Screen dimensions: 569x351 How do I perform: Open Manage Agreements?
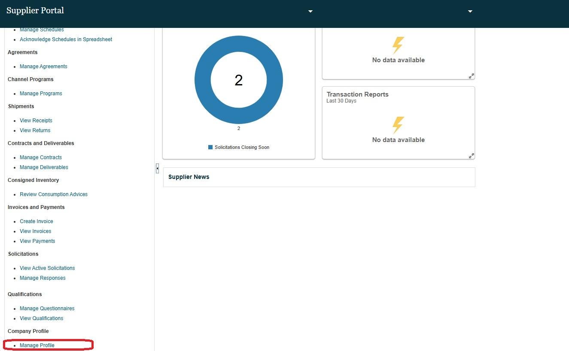point(43,67)
